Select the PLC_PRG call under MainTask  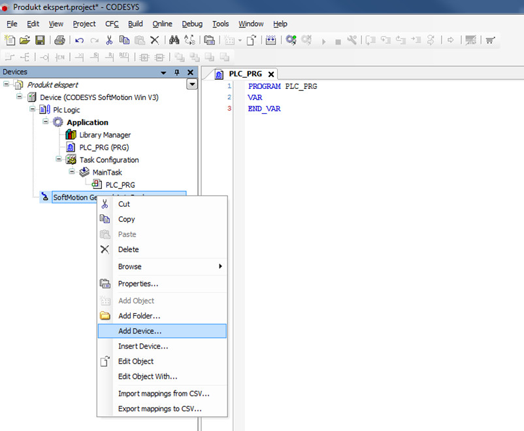click(120, 185)
